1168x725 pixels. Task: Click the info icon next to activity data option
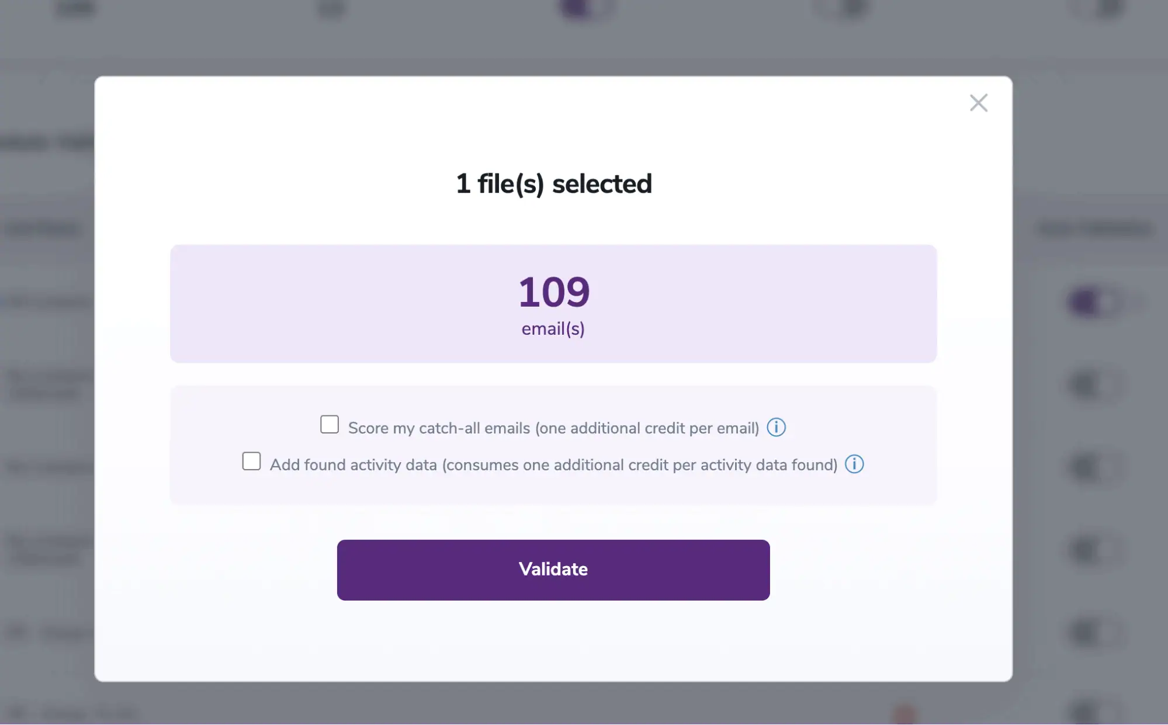854,464
